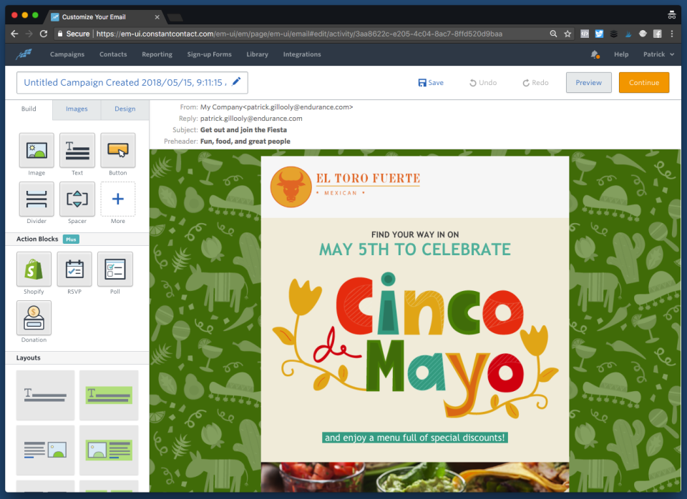Add the Donation action block
Viewport: 687px width, 499px height.
tap(34, 318)
